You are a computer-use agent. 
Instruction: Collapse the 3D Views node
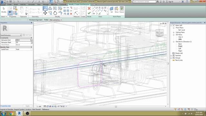point(173,35)
